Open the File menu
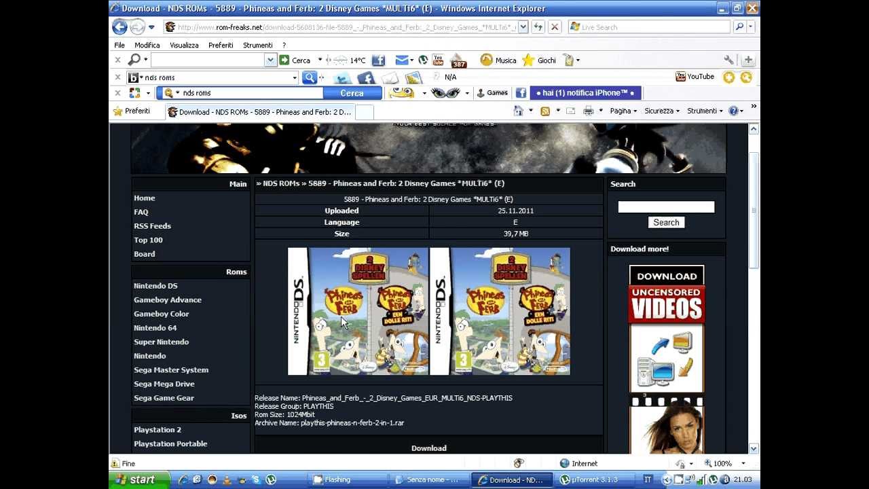The image size is (869, 489). [x=119, y=45]
